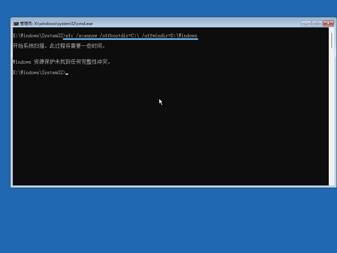Click the 'Windows 资源保护未找到任何完整性冲突。' result line
337x253 pixels.
(x=62, y=62)
